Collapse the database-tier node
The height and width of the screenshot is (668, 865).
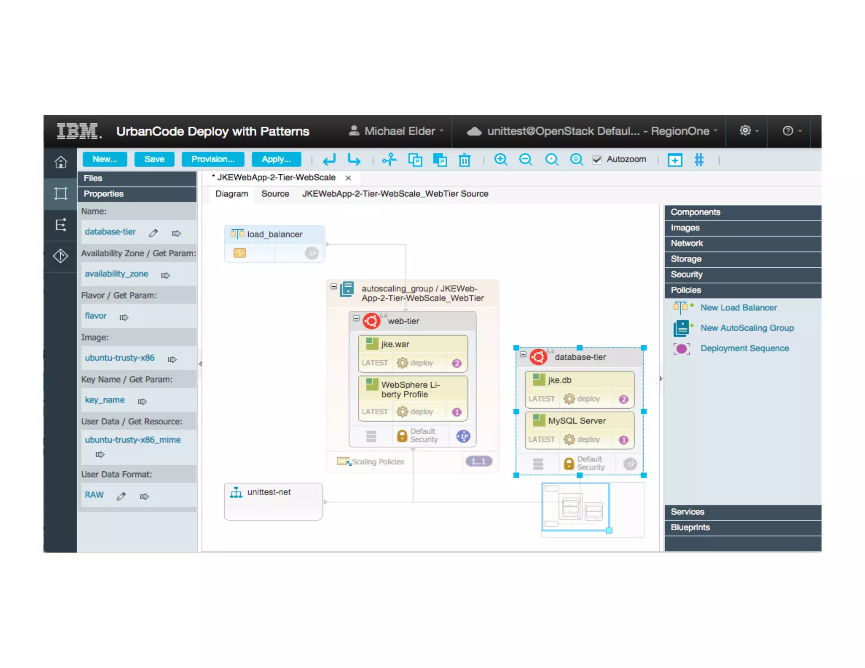[x=523, y=354]
